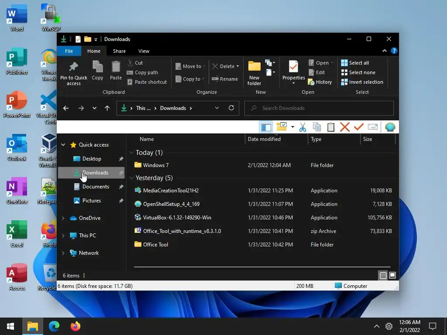
Task: Click the Search Downloads field
Action: 319,108
